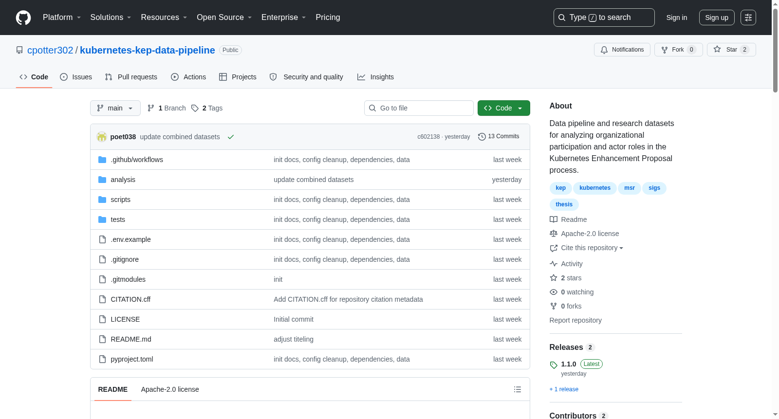Screen dimensions: 779x419
Task: Expand the Resources menu
Action: click(x=164, y=18)
